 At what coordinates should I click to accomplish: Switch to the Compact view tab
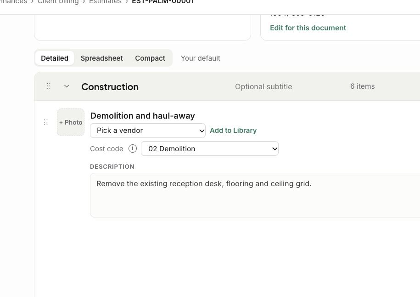[x=150, y=58]
